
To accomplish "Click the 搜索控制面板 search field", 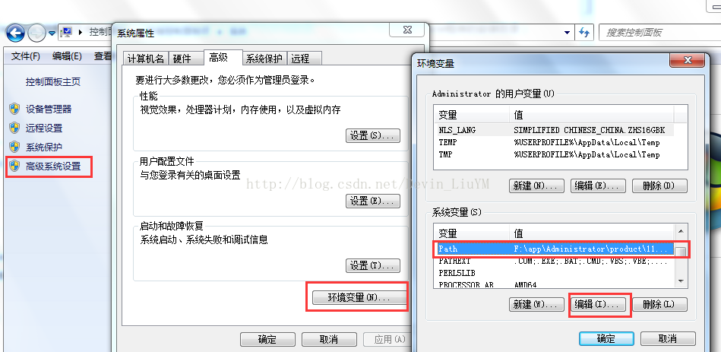I will pyautogui.click(x=659, y=33).
